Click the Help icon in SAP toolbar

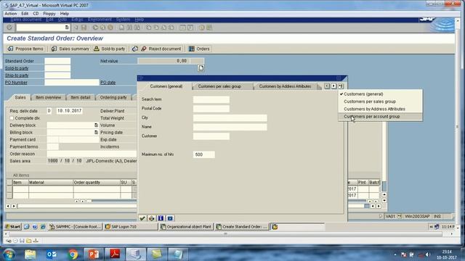[202, 28]
